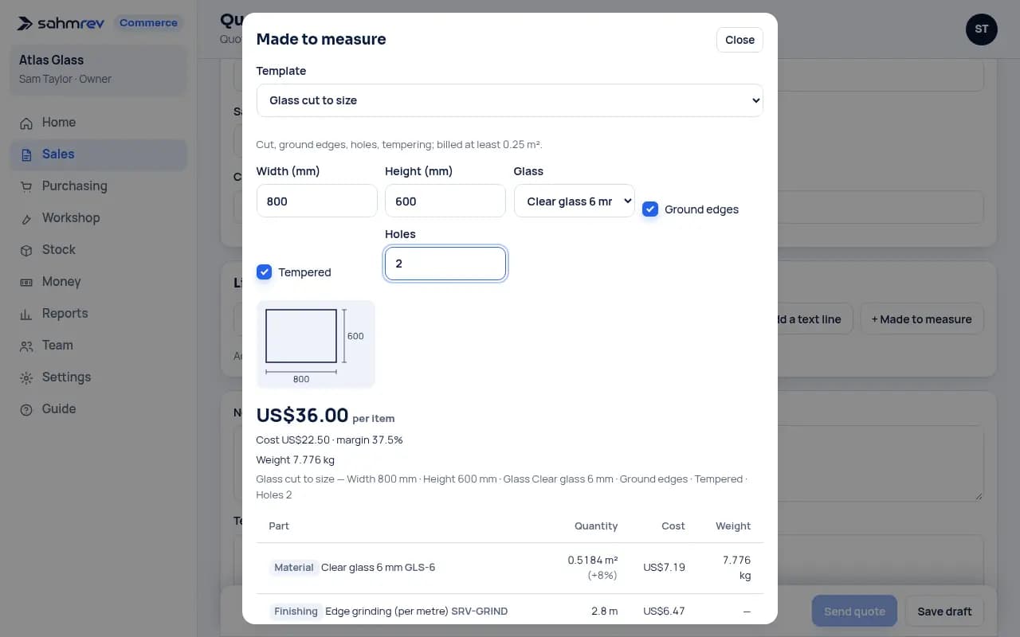
Task: Close the Made to measure dialog
Action: point(739,40)
